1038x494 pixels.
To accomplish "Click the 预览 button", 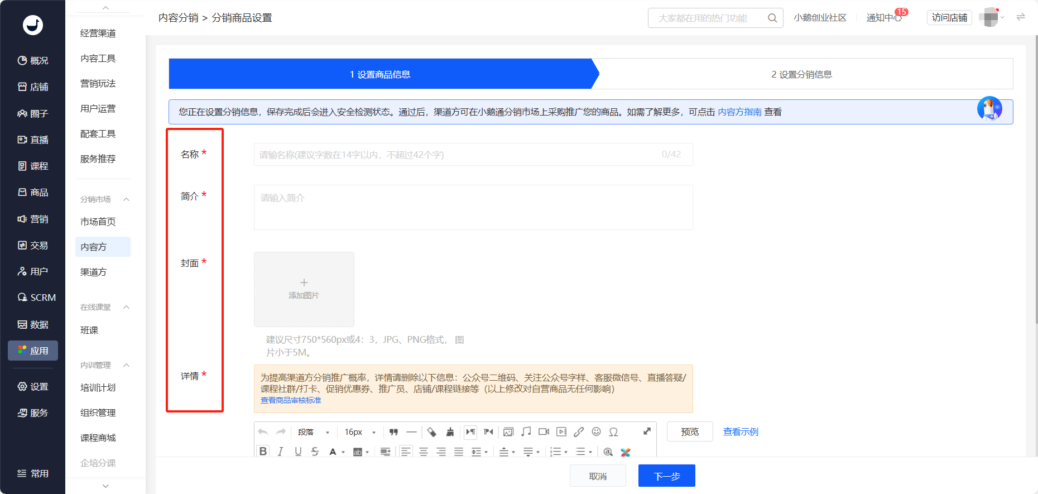I will point(690,431).
